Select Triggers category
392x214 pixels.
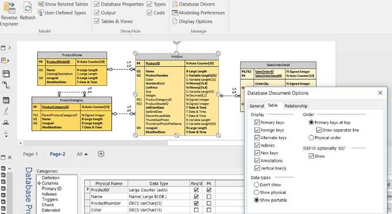coord(50,199)
